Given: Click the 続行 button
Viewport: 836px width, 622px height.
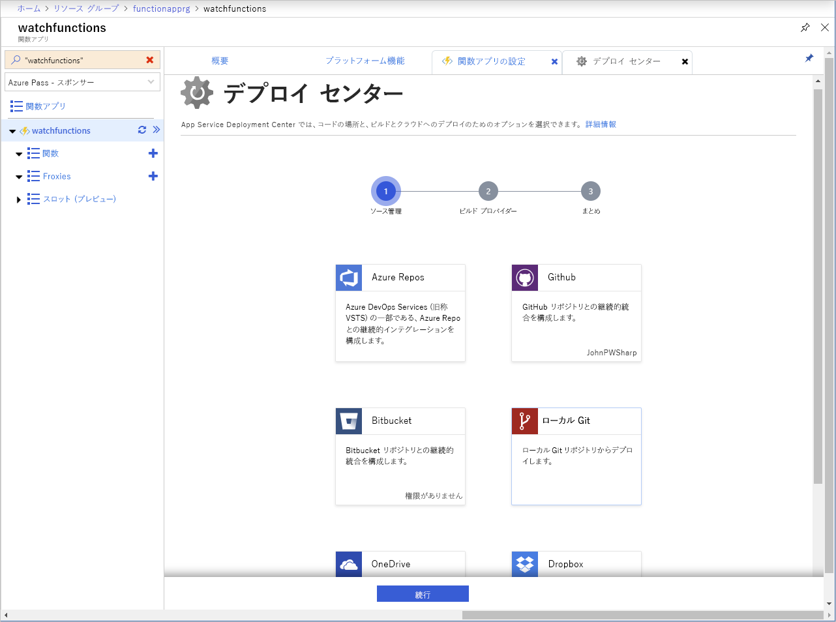Looking at the screenshot, I should coord(423,594).
